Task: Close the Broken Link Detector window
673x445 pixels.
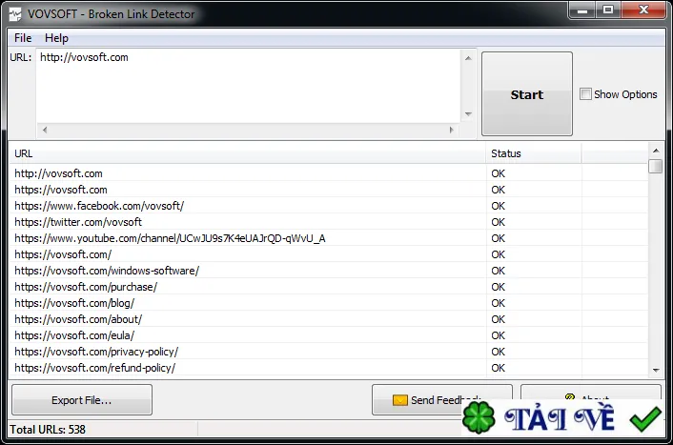Action: (x=642, y=10)
